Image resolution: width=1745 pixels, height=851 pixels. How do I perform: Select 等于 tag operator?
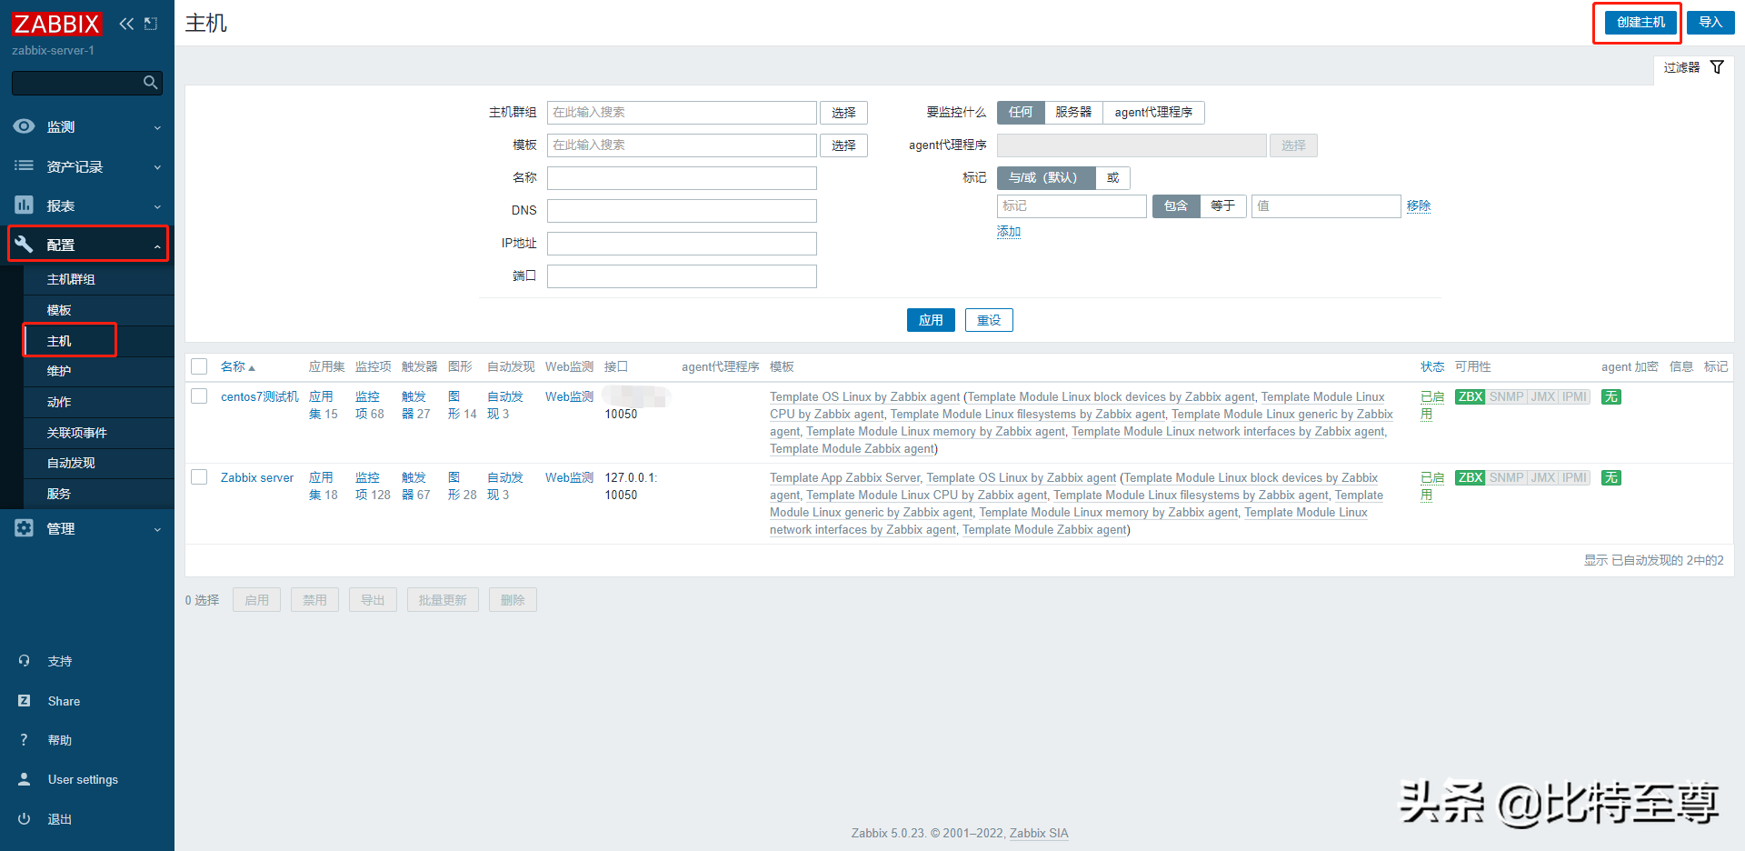click(1222, 206)
